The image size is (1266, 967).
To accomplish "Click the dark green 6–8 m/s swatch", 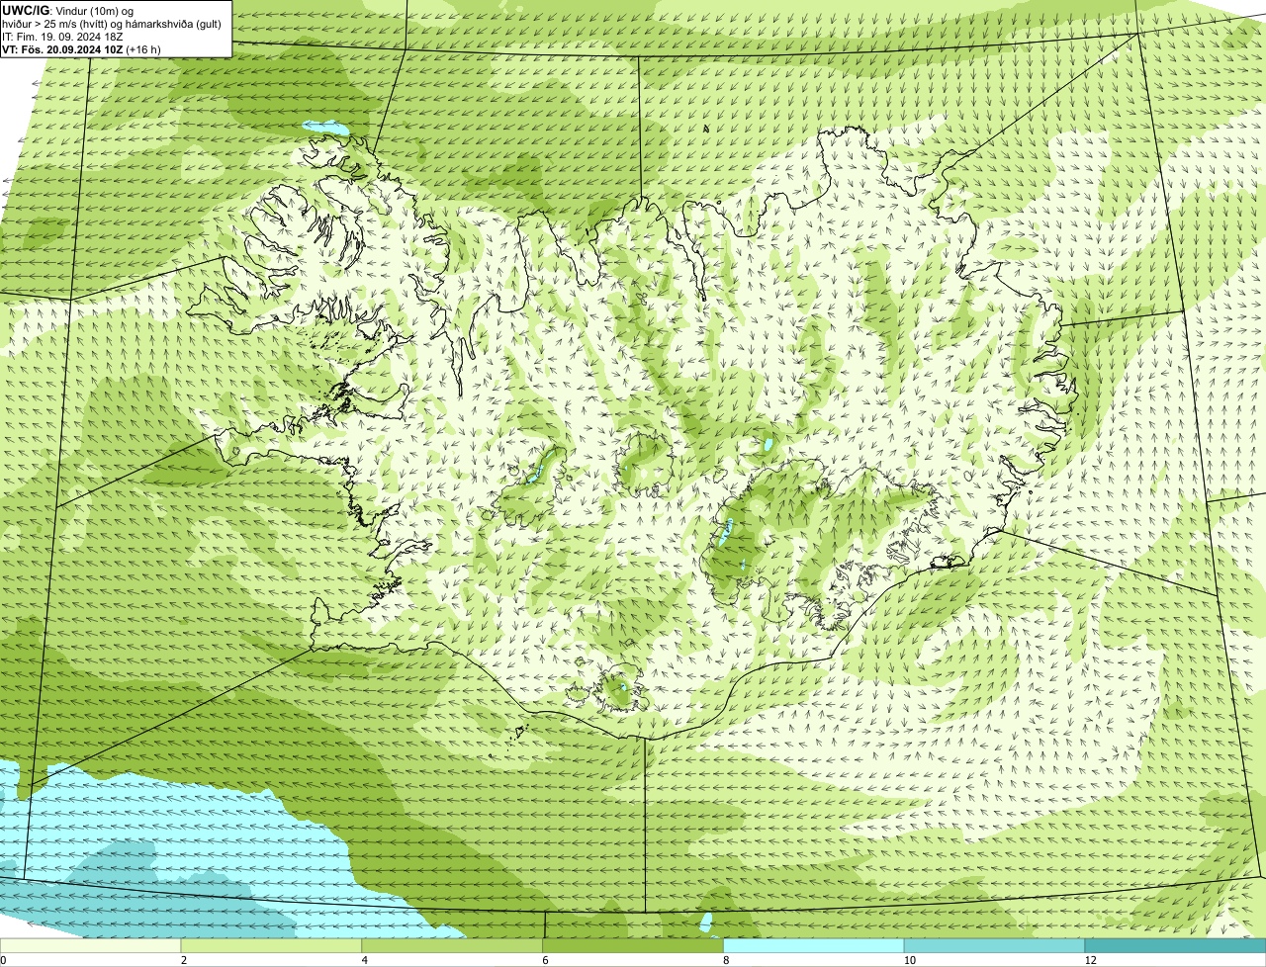I will [x=633, y=946].
